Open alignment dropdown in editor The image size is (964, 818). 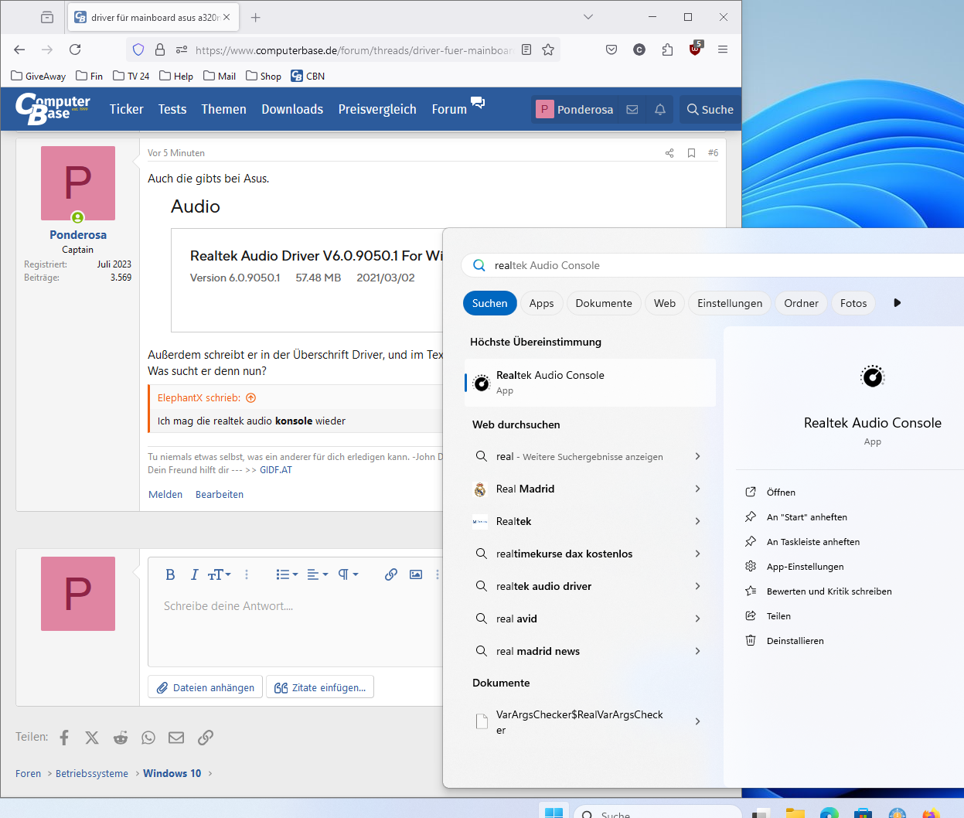[x=318, y=574]
